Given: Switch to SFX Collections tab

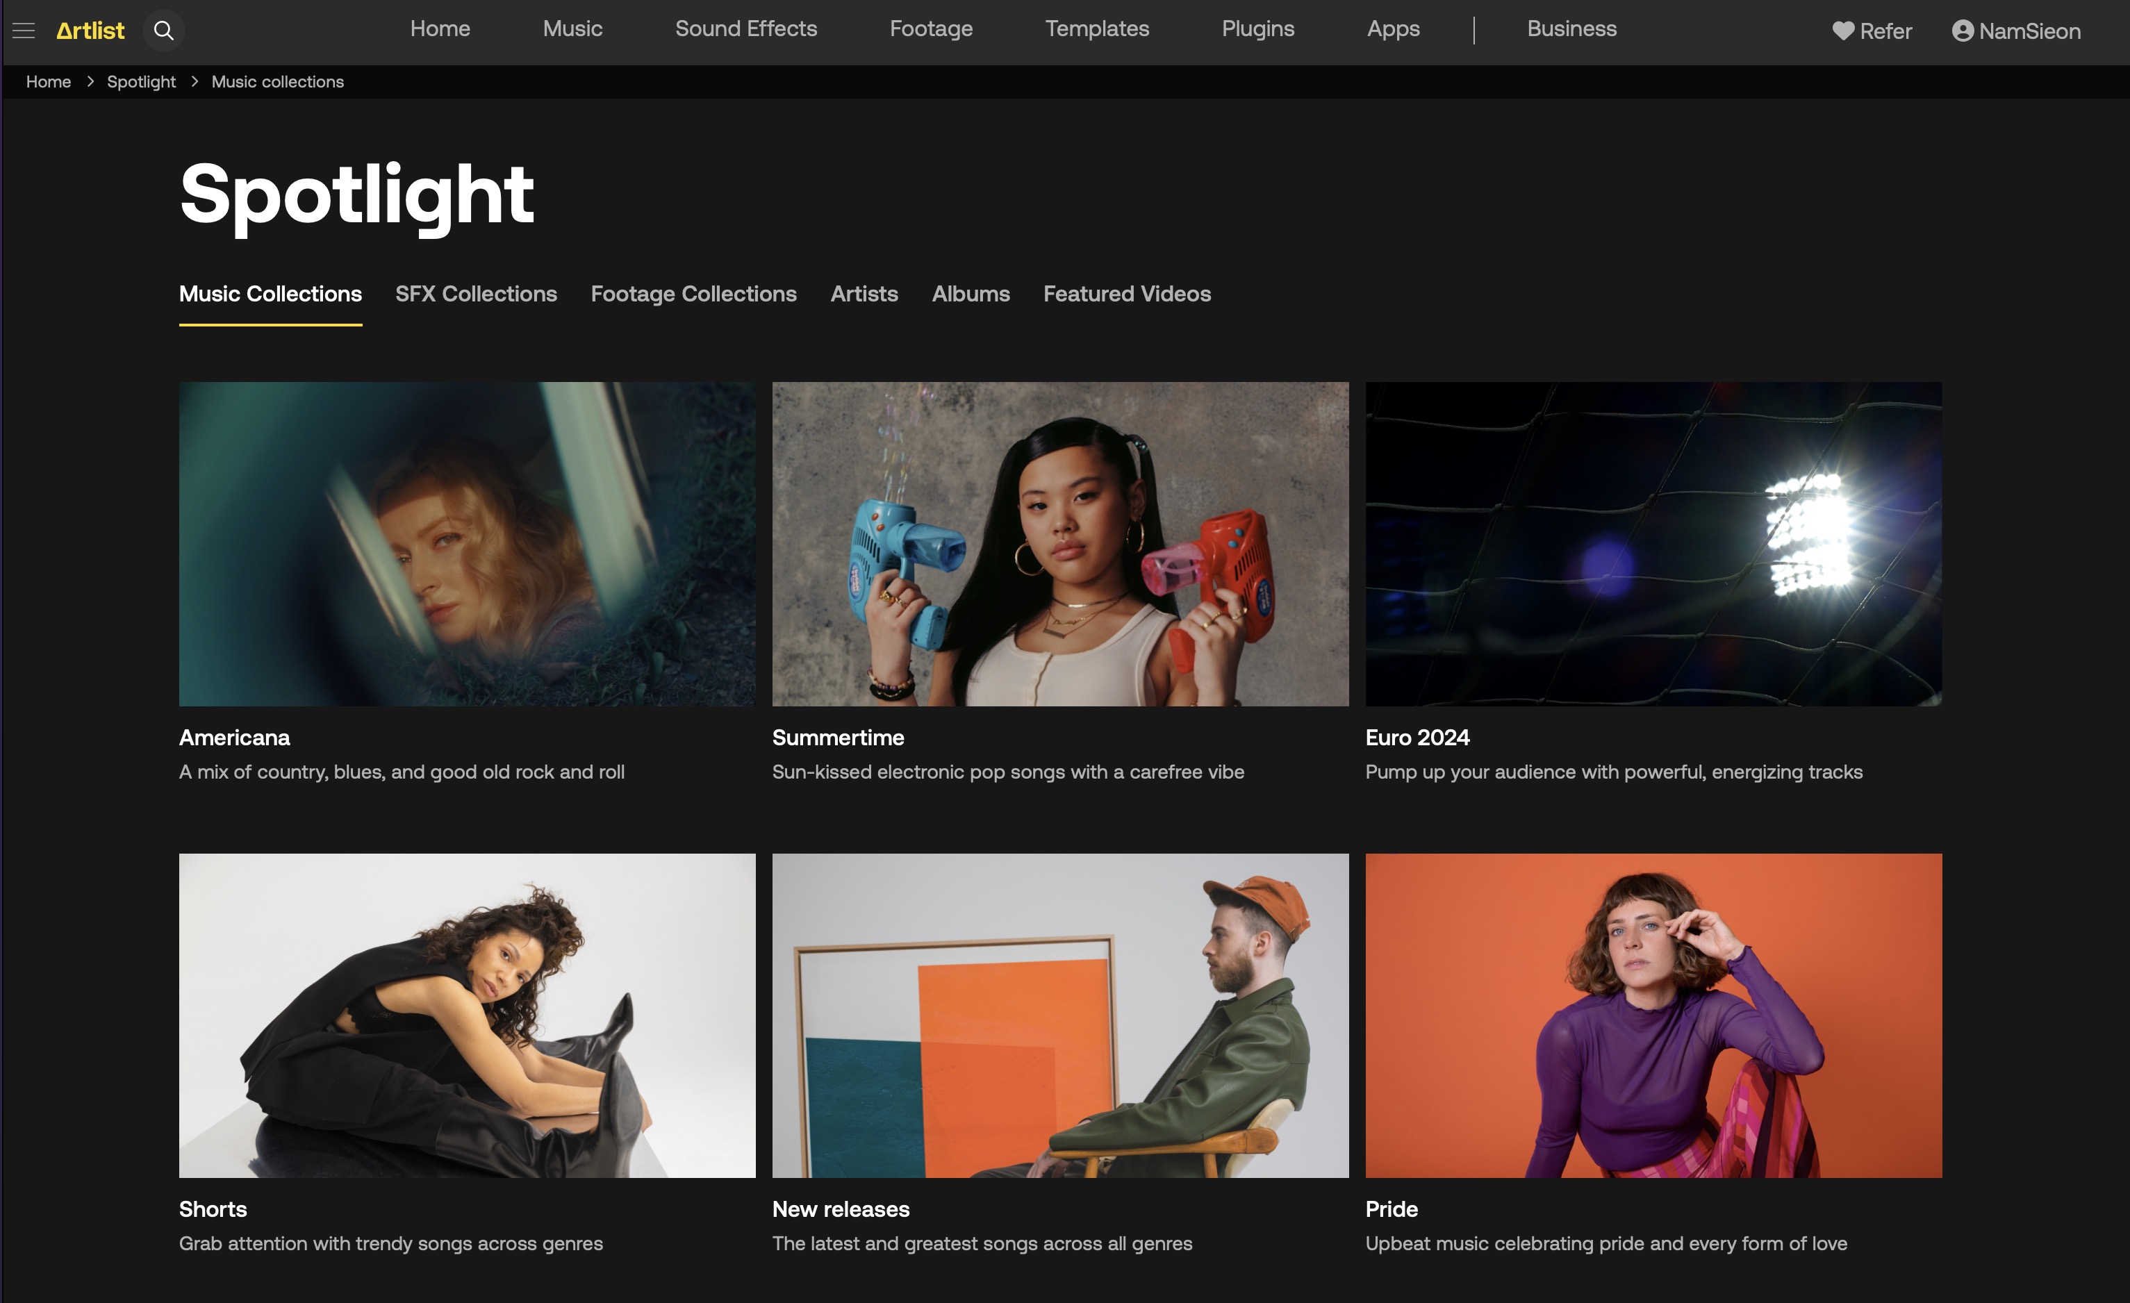Looking at the screenshot, I should coord(475,294).
